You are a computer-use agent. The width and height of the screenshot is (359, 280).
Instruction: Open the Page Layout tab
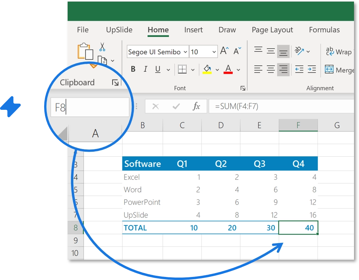[x=272, y=30]
